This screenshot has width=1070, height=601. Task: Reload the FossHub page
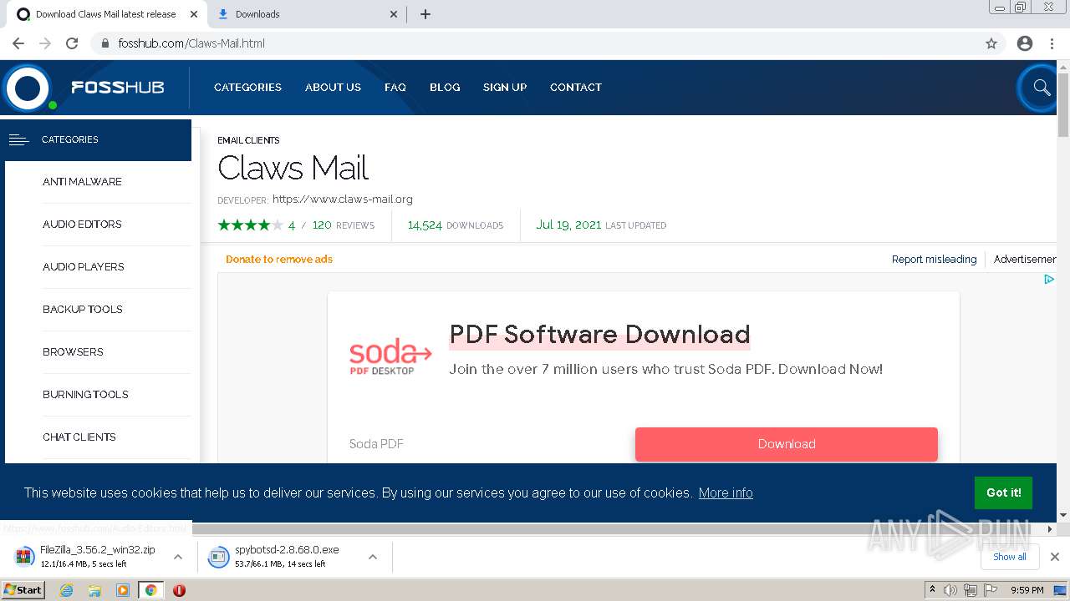(x=72, y=43)
